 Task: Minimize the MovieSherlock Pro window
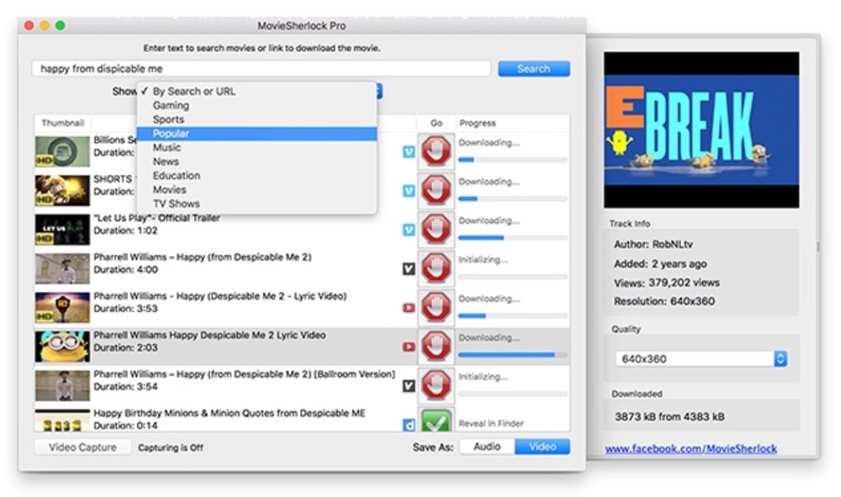[45, 25]
